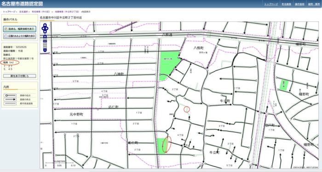Open 操作説明 in the header navigation
Image resolution: width=322 pixels, height=172 pixels.
[299, 4]
